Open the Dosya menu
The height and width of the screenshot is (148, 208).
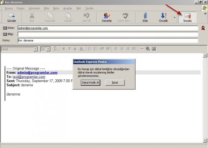(x=9, y=8)
